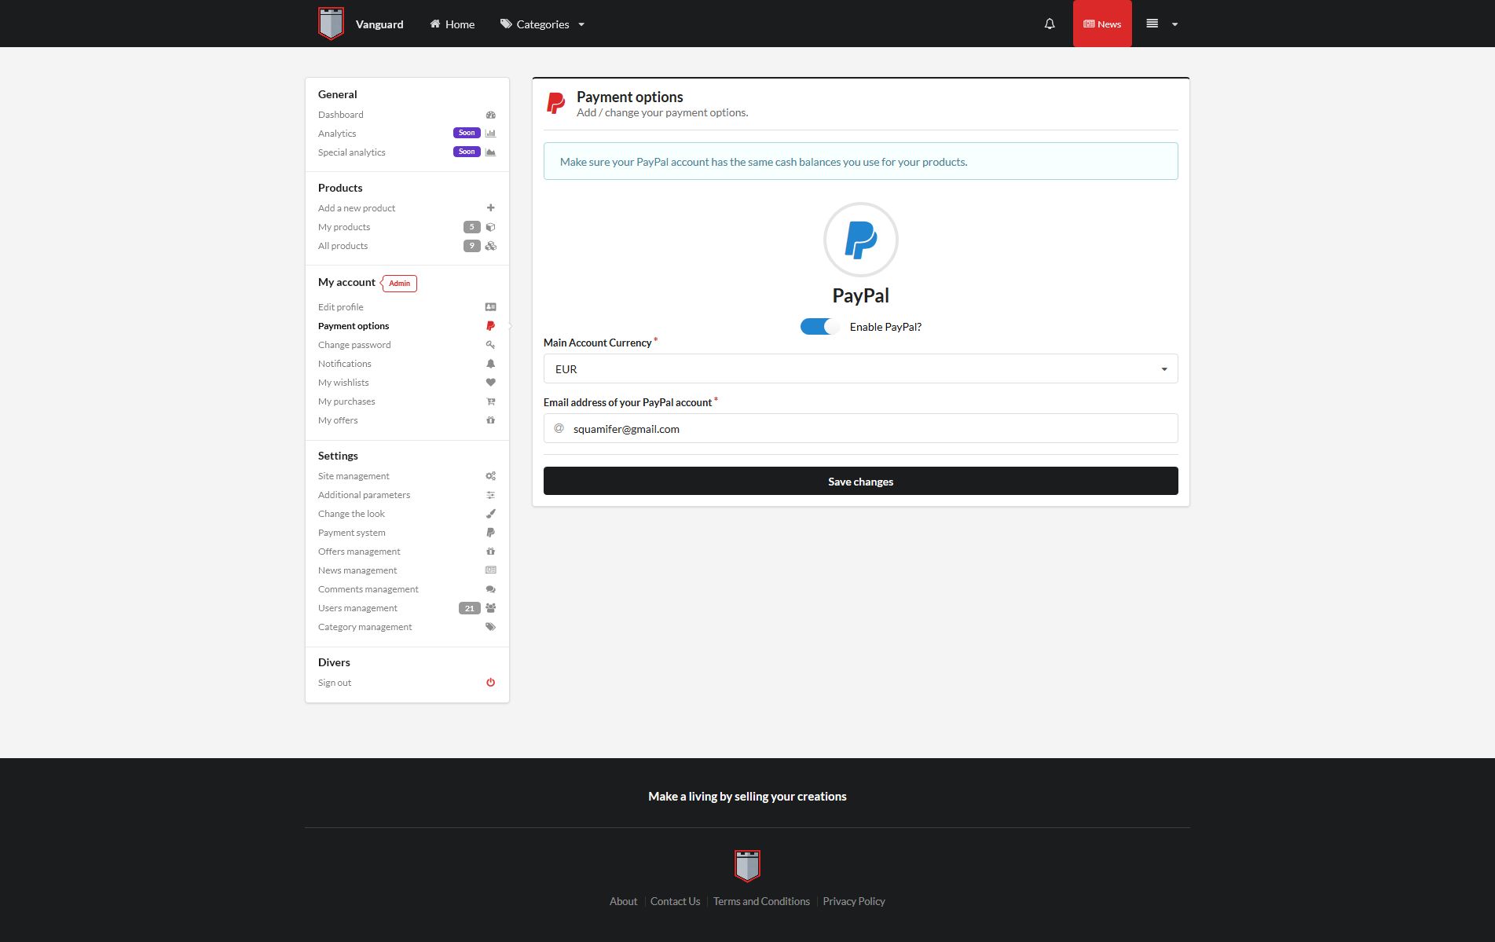Open the notifications bell icon in navbar

tap(1050, 24)
